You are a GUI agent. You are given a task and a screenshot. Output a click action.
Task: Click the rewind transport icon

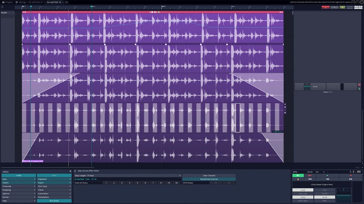pos(327,179)
